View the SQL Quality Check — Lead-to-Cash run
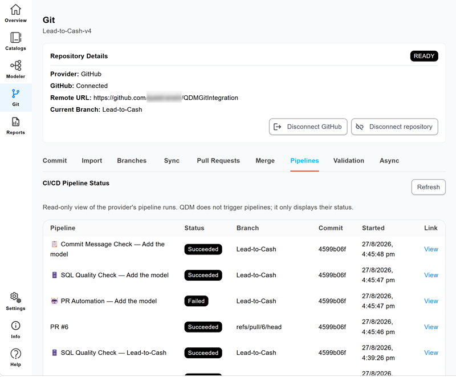The image size is (456, 377). pos(431,352)
